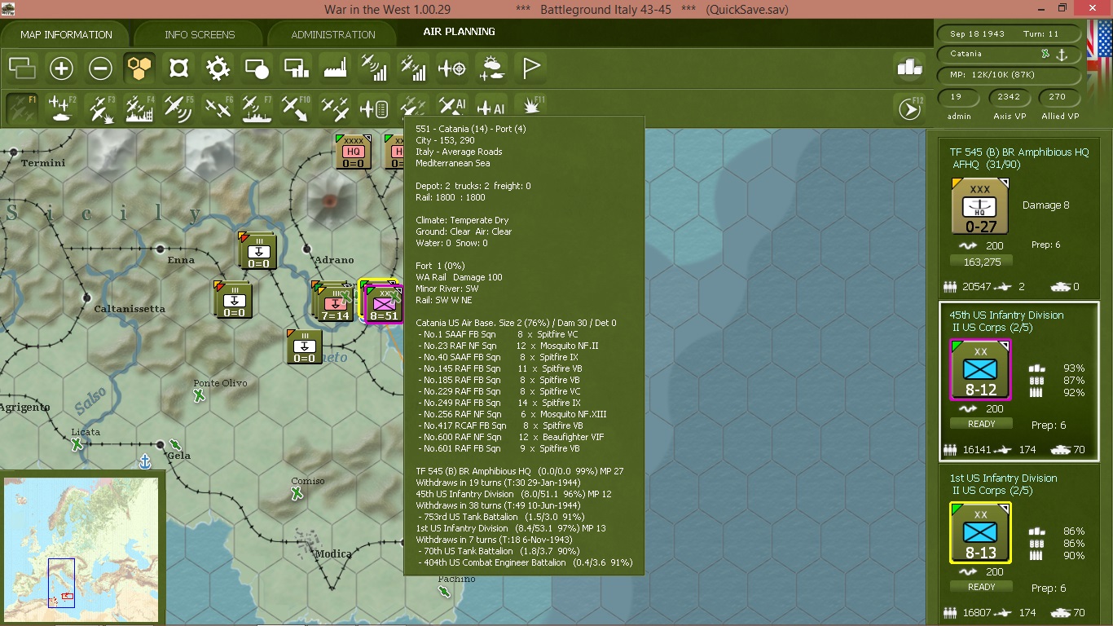Select the F5 air recon mode icon
1113x626 pixels.
178,108
